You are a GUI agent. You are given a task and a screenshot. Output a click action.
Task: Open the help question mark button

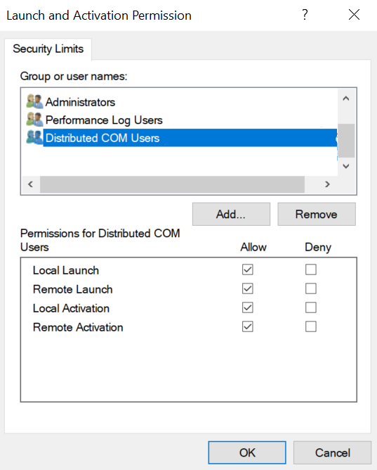pos(305,15)
